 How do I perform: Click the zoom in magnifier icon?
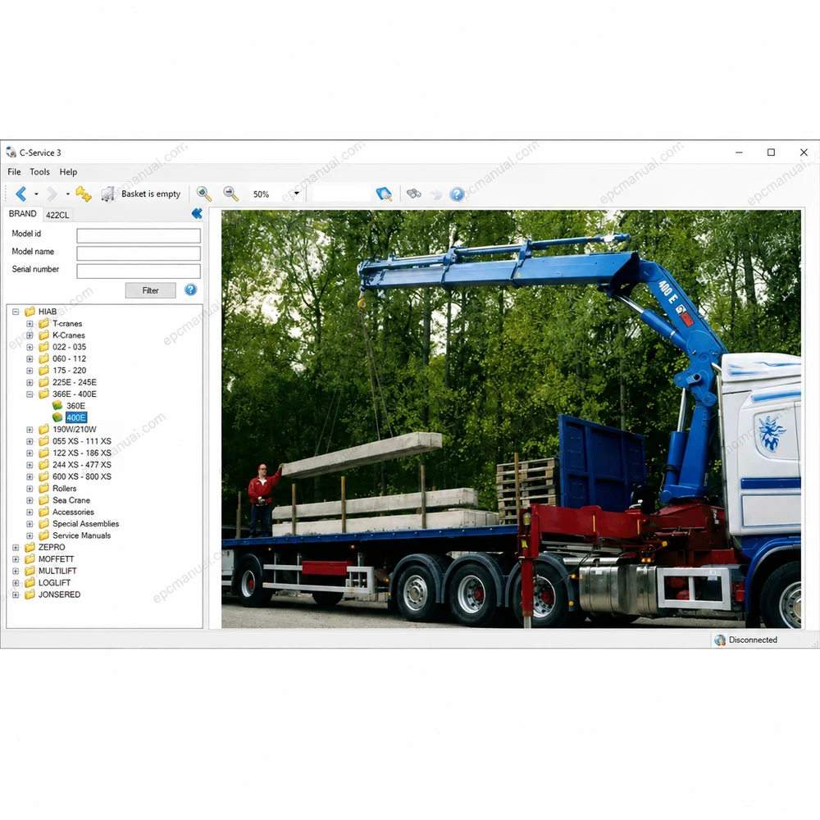pos(204,194)
